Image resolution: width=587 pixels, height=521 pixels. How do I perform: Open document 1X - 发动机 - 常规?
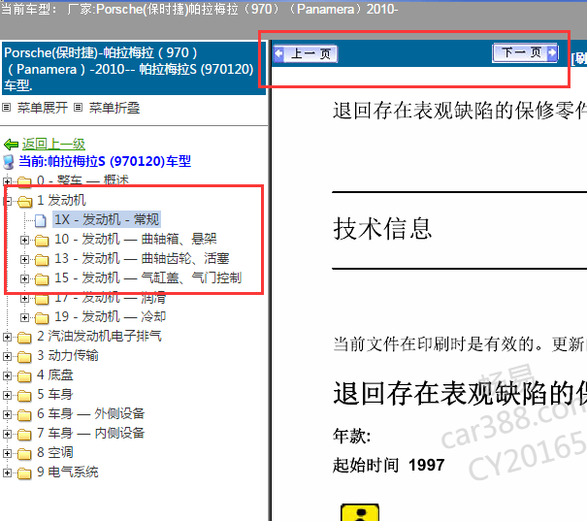click(x=107, y=219)
